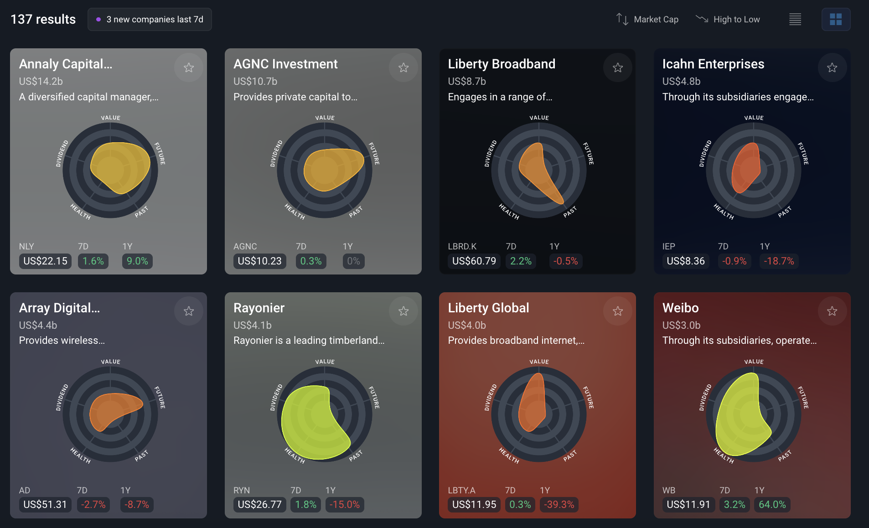869x528 pixels.
Task: Star the Weibo company card
Action: click(x=832, y=311)
